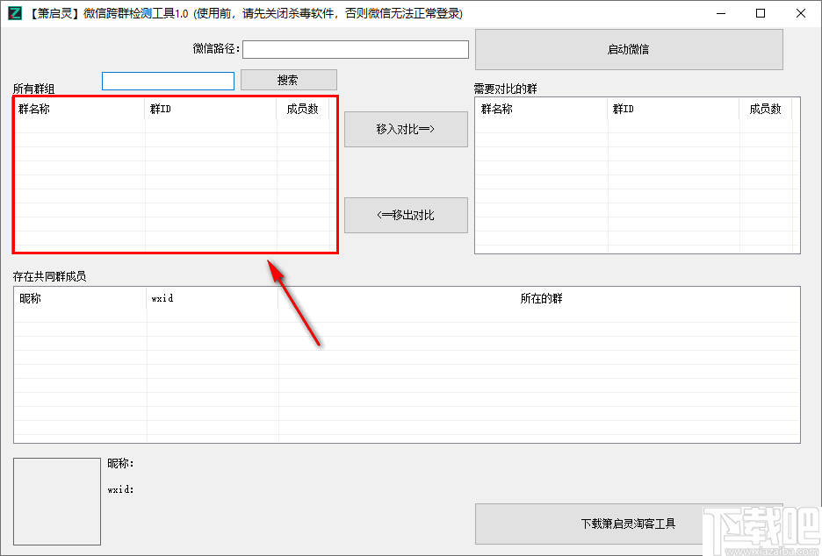Click the 搜索 search button
Viewport: 822px width, 556px height.
pyautogui.click(x=288, y=80)
